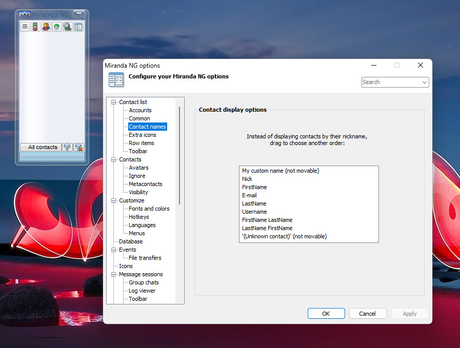Screen dimensions: 460x348
Task: Collapse the Events tree node
Action: coord(113,250)
